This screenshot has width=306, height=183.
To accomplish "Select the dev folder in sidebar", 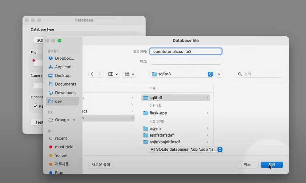I will (x=62, y=101).
